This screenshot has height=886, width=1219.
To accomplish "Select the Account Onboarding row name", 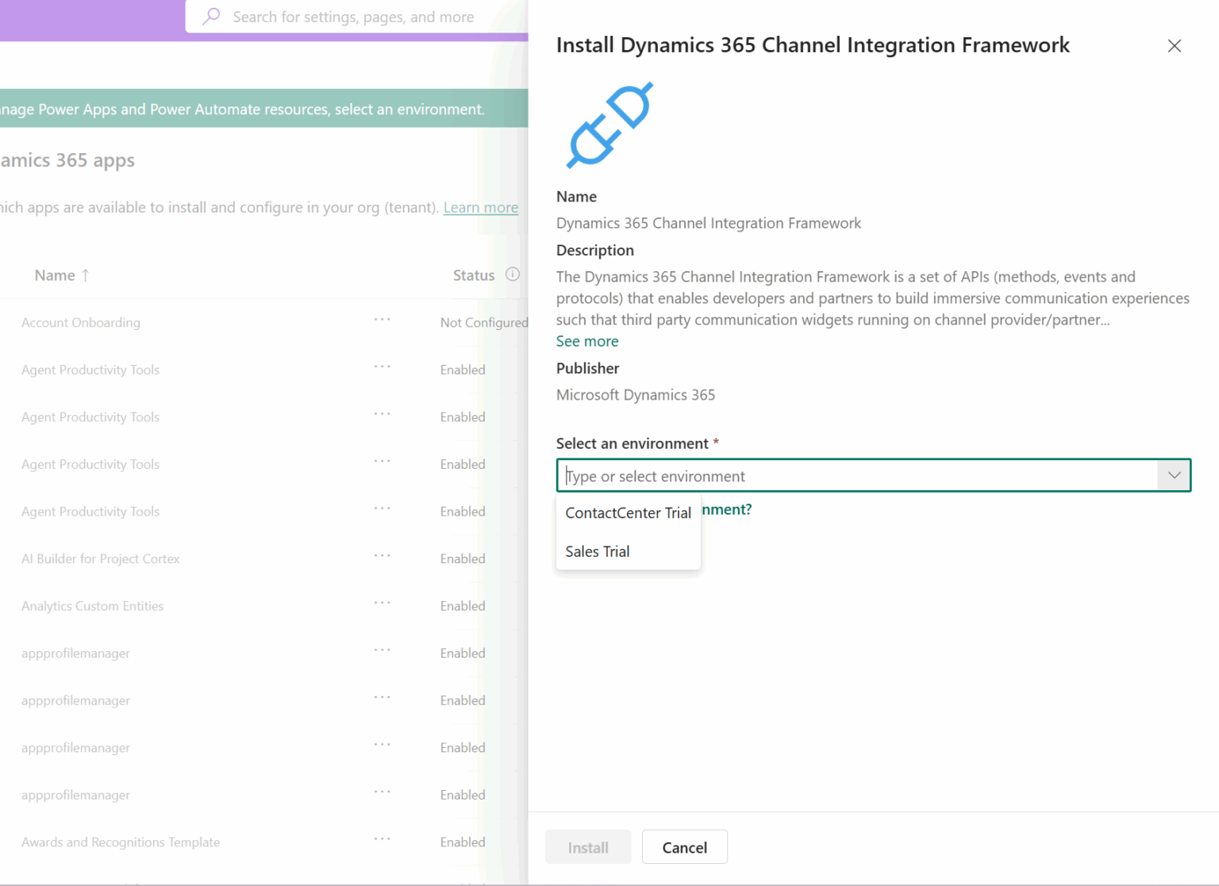I will pos(81,322).
